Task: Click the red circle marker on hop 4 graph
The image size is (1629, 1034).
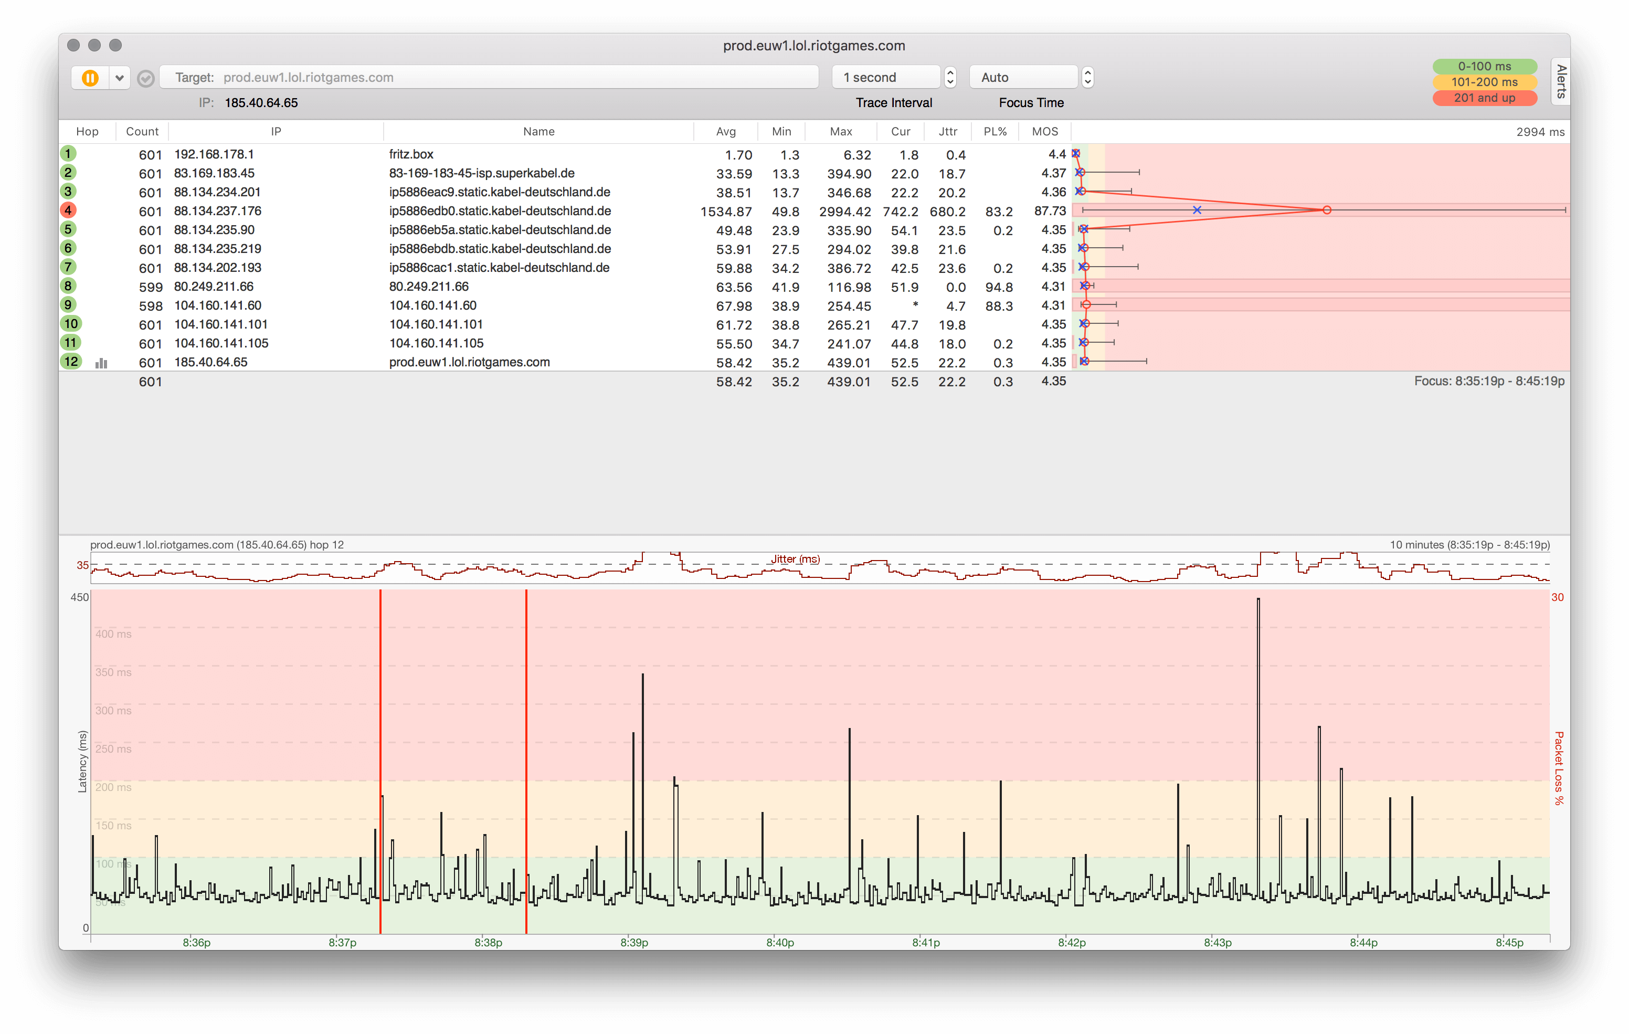Action: [1327, 210]
